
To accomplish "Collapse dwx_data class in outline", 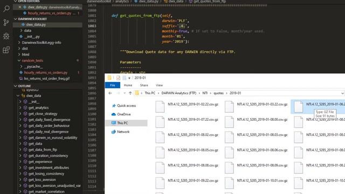I will [18, 96].
